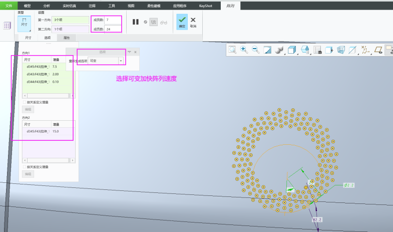Pause the pattern feature tool
The width and height of the screenshot is (393, 232).
coord(136,22)
